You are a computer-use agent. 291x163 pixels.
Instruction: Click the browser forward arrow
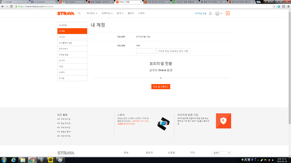[7, 6]
